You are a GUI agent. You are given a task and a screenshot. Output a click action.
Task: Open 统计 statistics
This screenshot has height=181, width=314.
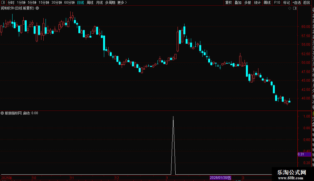[257, 3]
